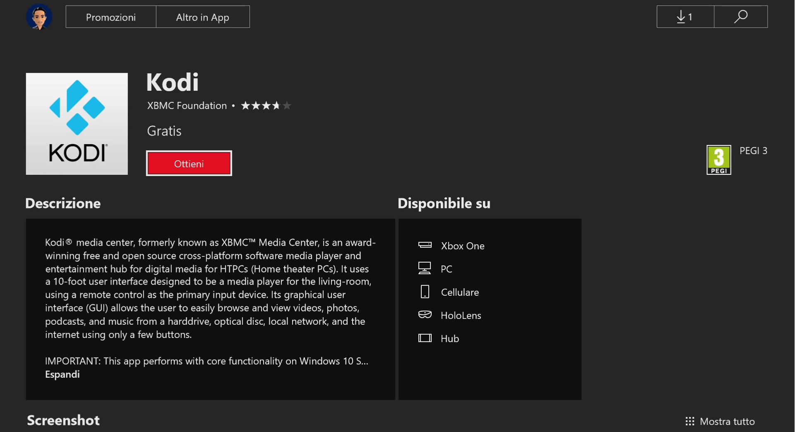795x432 pixels.
Task: Click the Kodi app logo tile
Action: click(77, 124)
